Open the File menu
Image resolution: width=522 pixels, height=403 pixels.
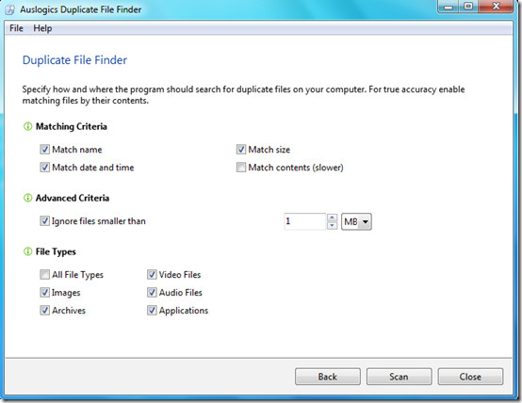16,28
